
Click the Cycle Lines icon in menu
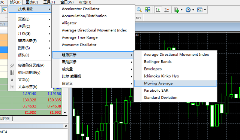[x=12, y=73]
